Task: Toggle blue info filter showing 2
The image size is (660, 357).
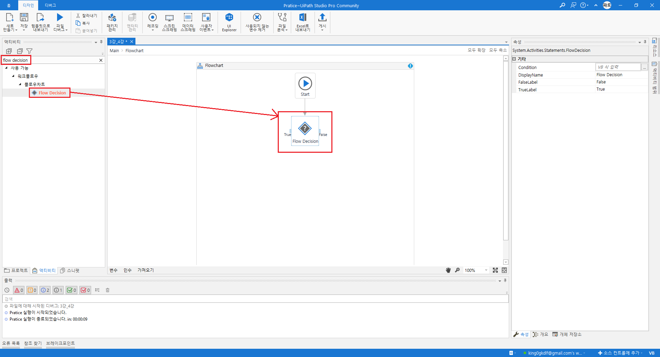Action: coord(45,290)
